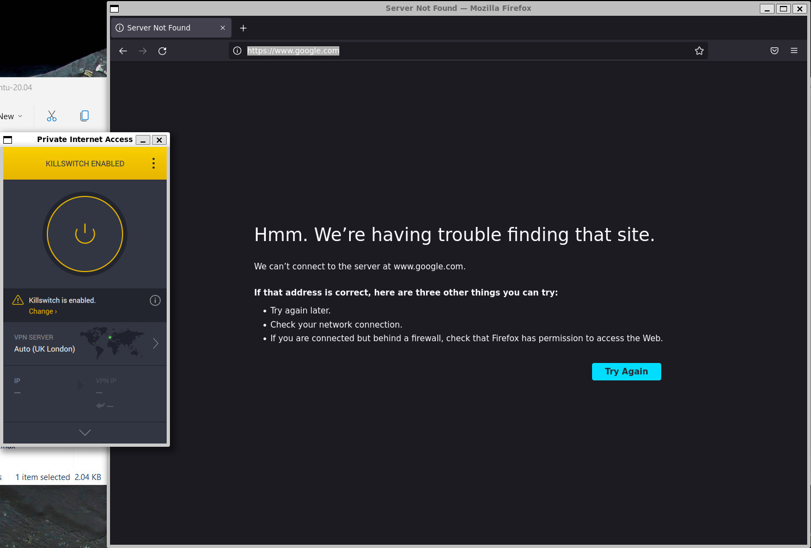
Task: Open the New dropdown in file manager
Action: tap(11, 116)
